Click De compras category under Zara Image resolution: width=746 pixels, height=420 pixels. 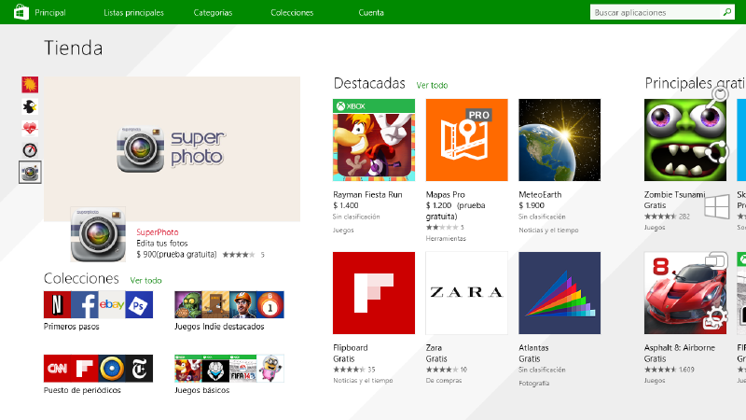click(x=444, y=381)
